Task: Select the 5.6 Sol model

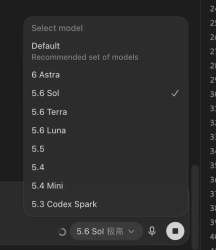Action: [106, 93]
